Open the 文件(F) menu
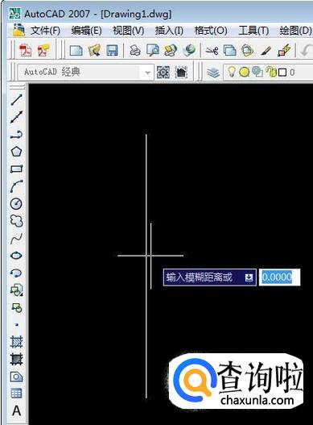 click(45, 31)
